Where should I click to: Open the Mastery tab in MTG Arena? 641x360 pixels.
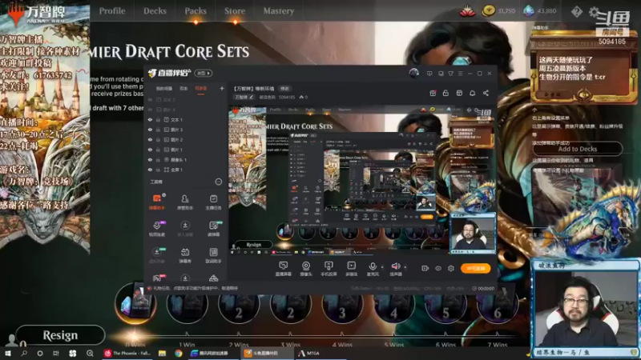point(278,11)
